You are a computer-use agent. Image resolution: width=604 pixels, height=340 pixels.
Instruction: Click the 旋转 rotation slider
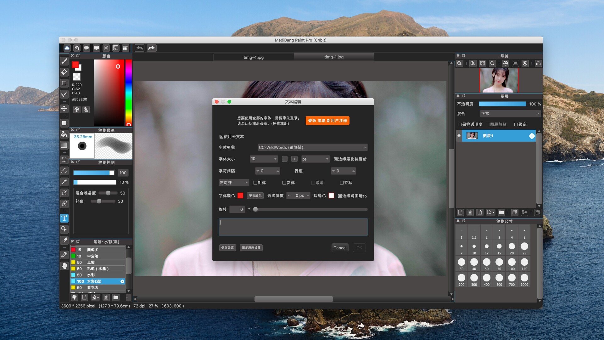(x=311, y=209)
